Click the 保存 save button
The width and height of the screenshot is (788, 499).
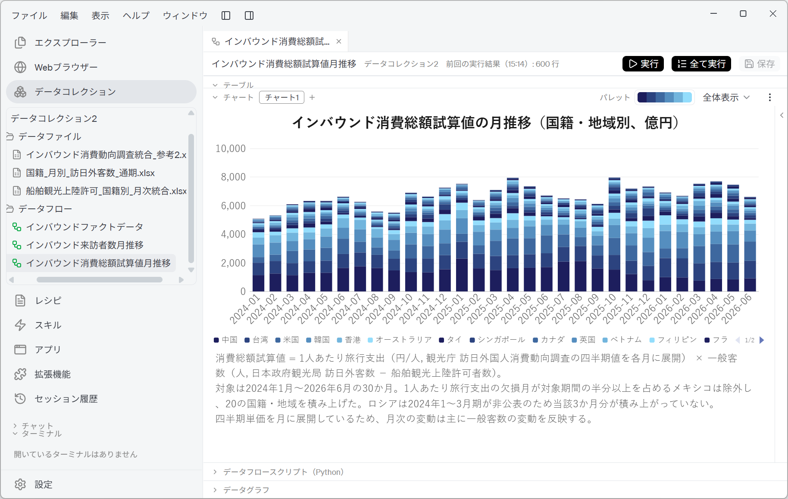coord(760,64)
